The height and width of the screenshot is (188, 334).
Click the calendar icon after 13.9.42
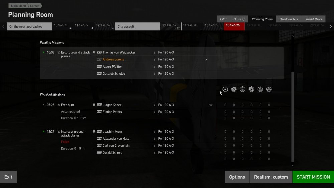click(x=178, y=28)
